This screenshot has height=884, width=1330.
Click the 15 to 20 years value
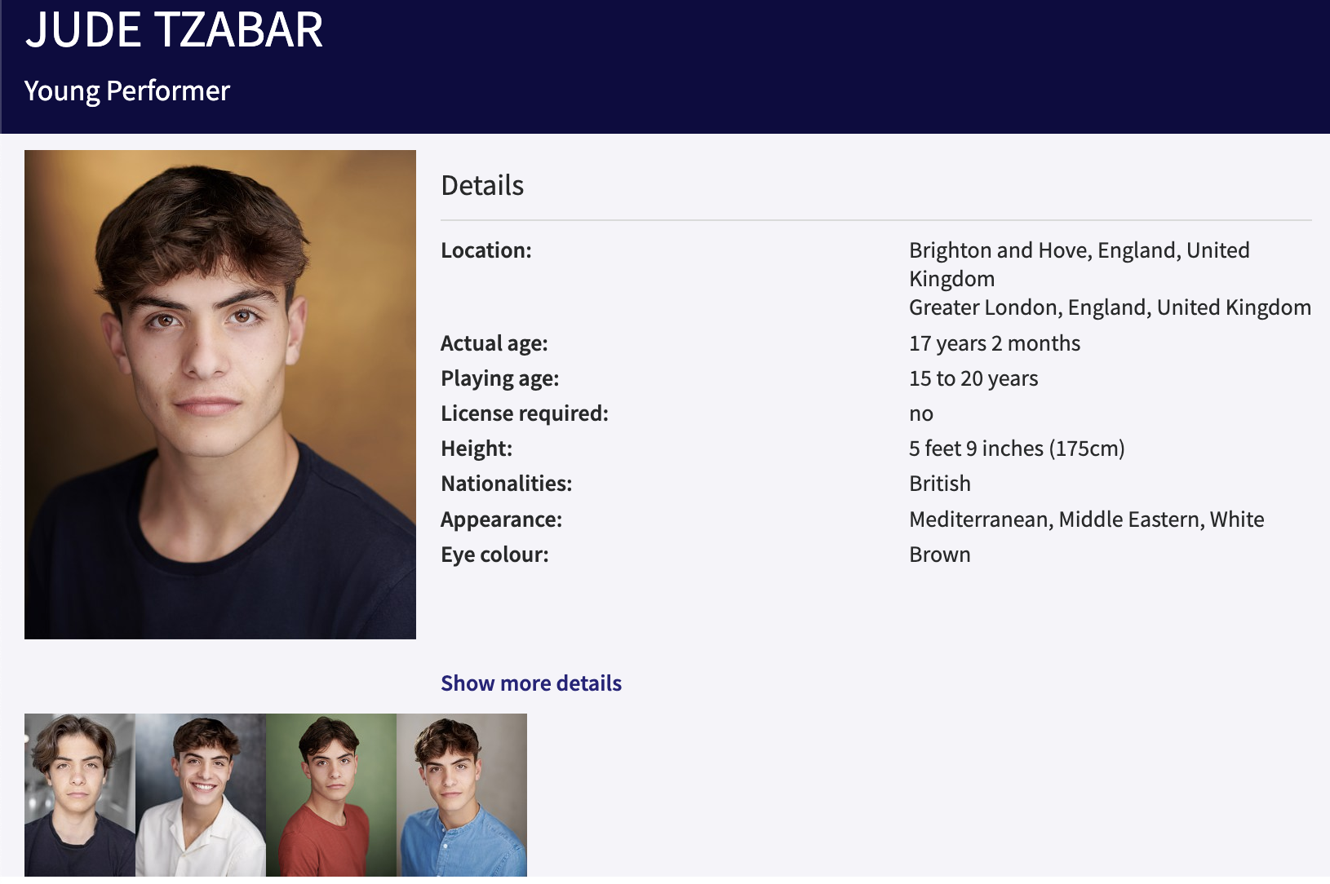pyautogui.click(x=973, y=378)
